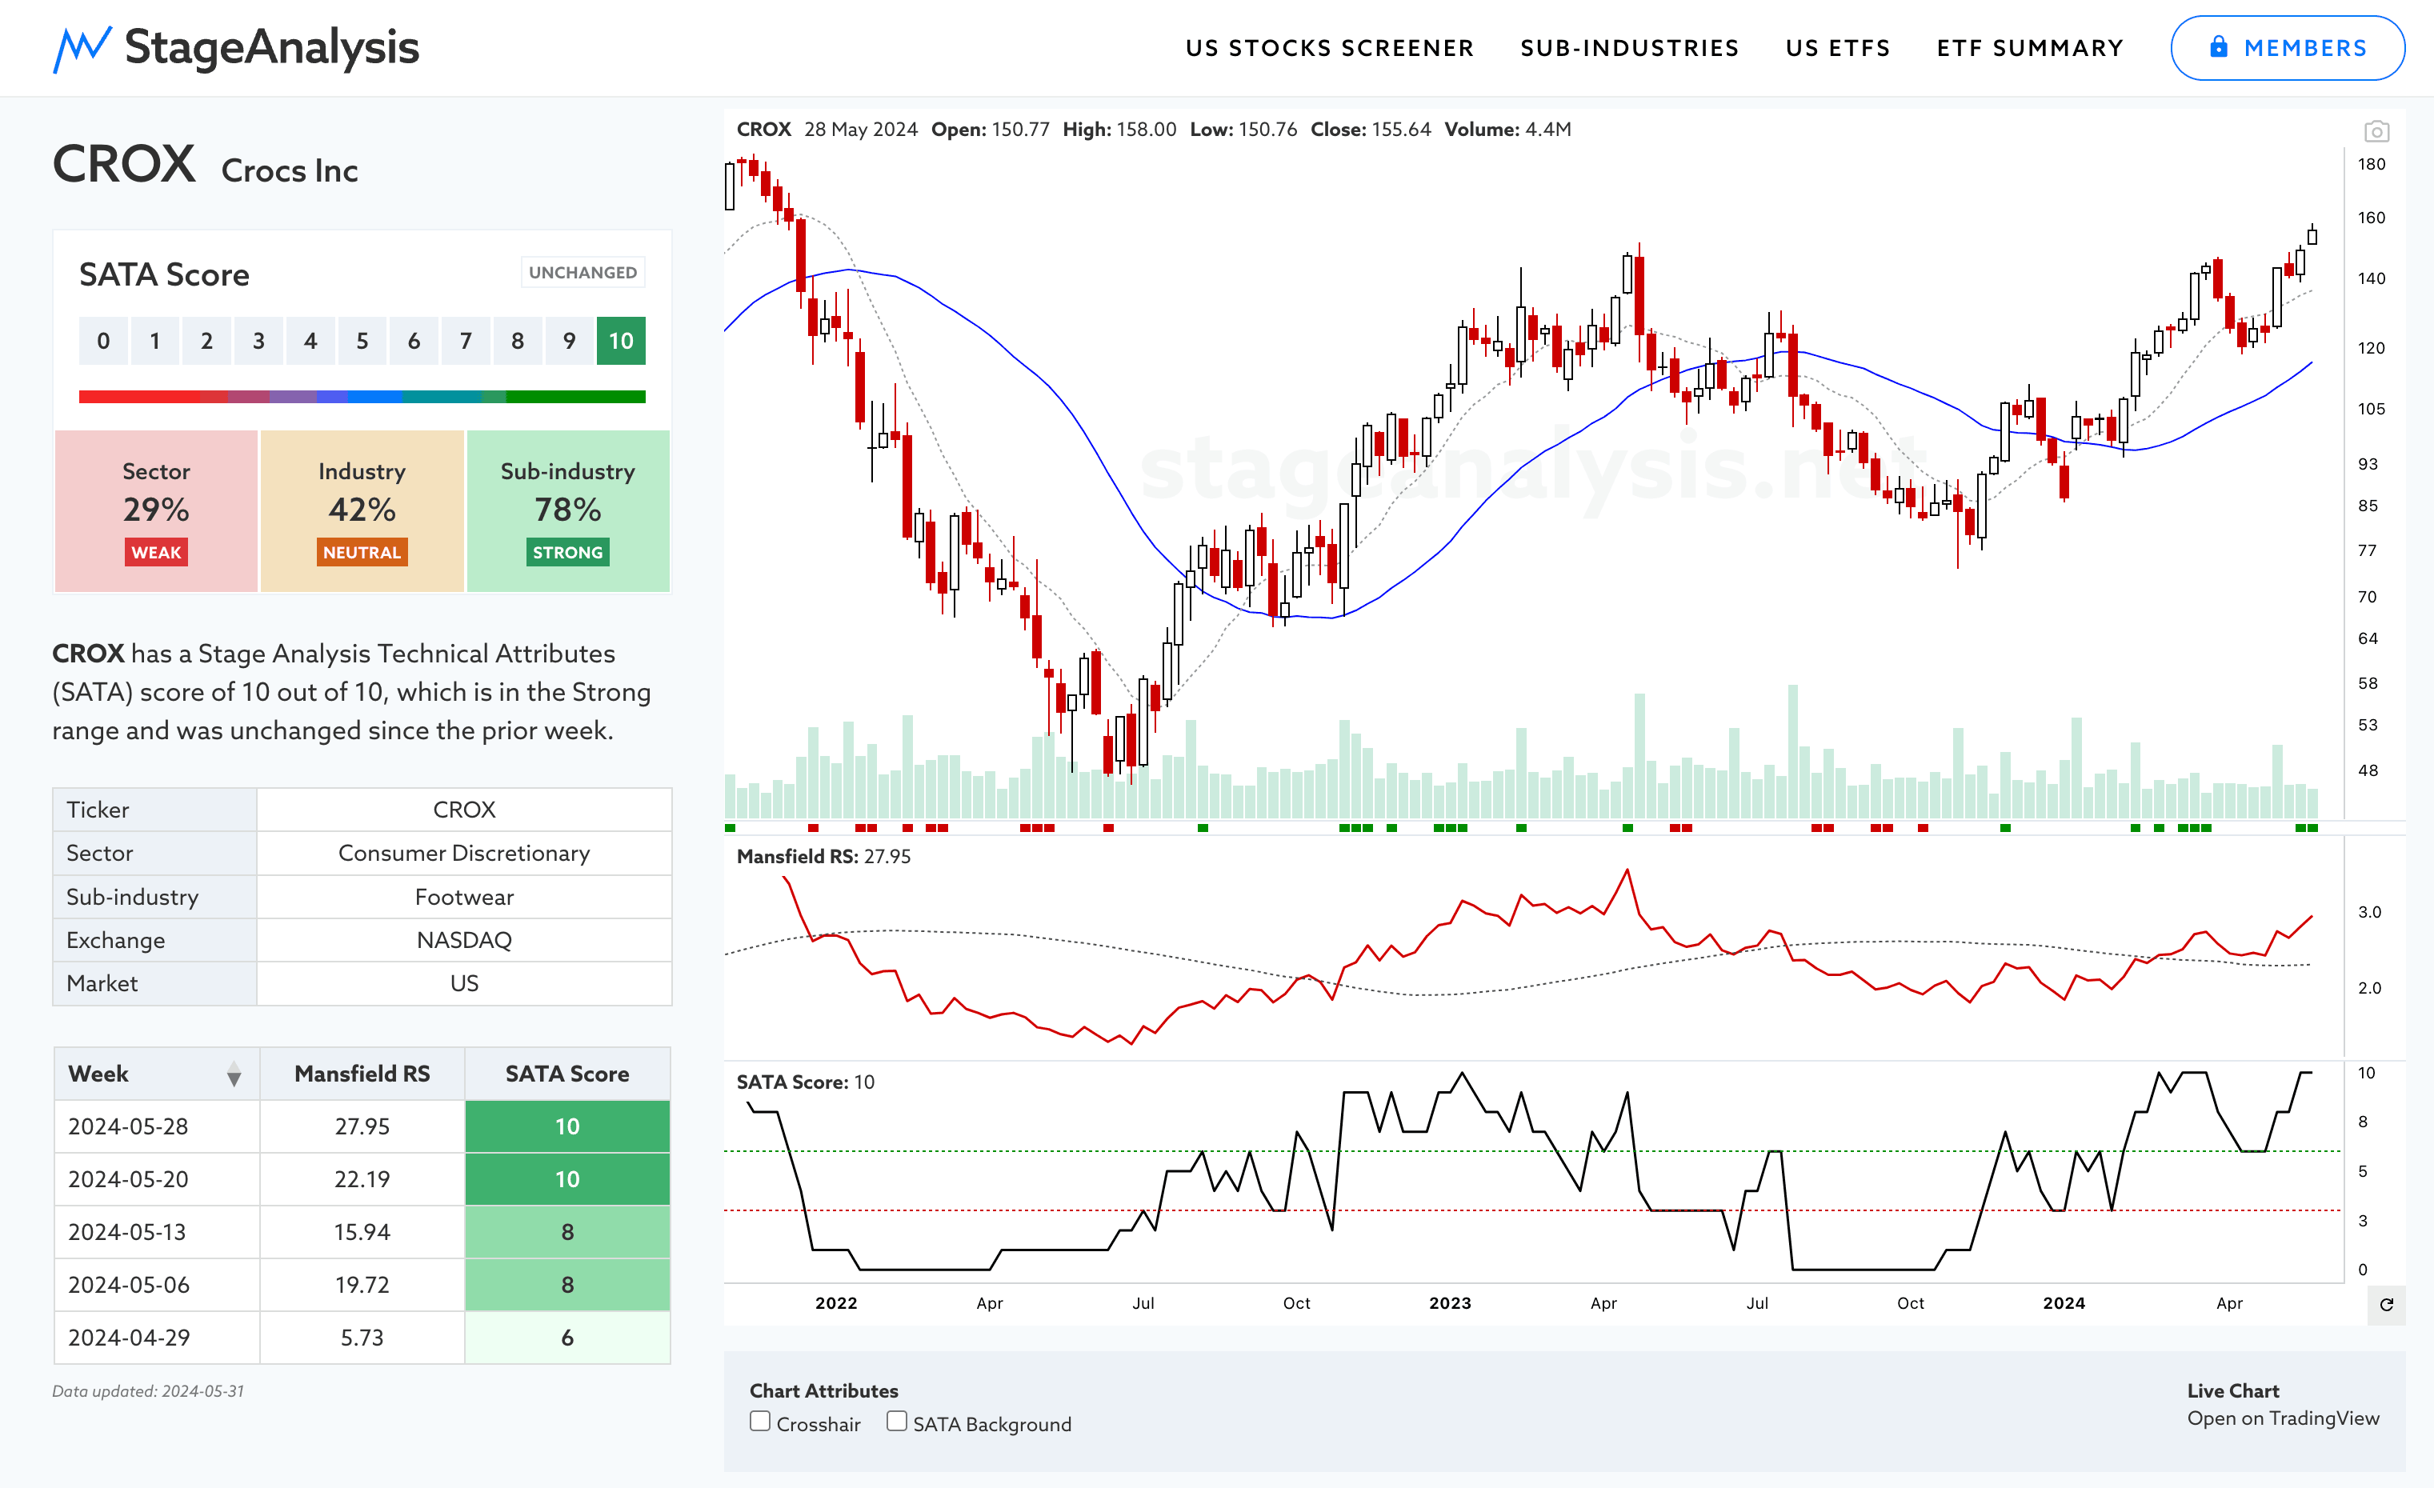Take chart snapshot with camera icon

[2376, 131]
